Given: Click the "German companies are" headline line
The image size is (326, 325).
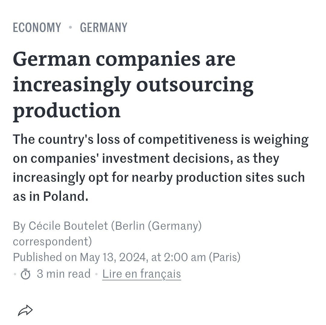Looking at the screenshot, I should point(124,59).
